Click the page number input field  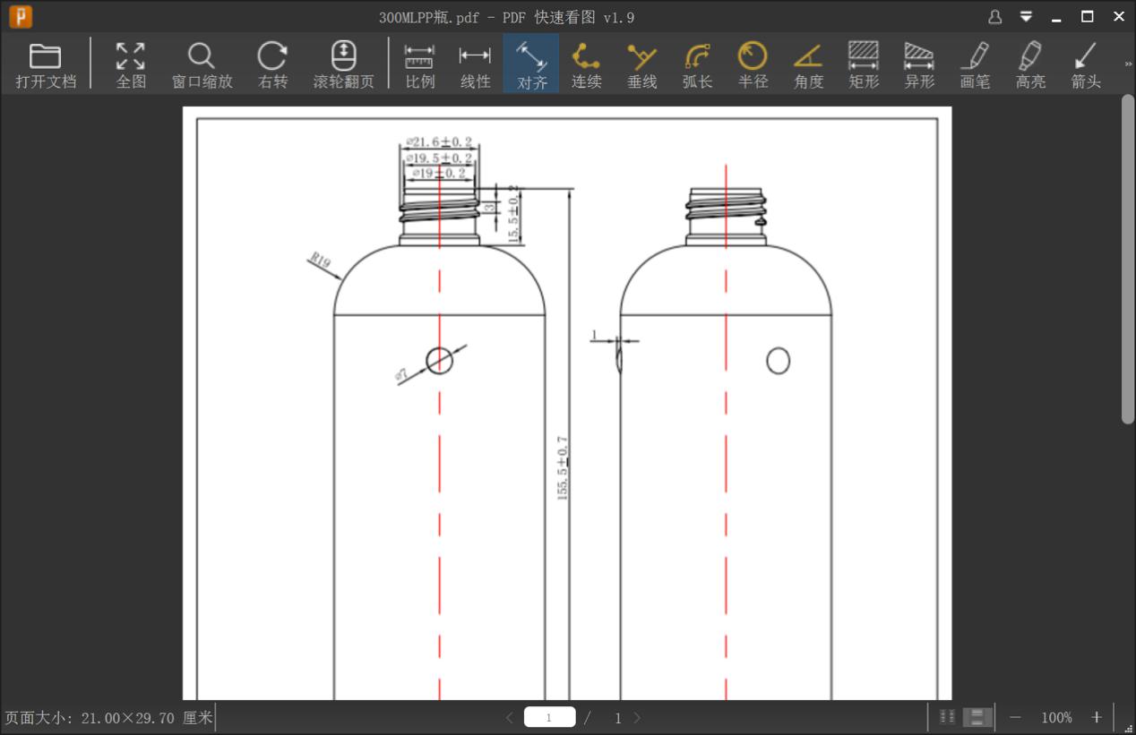(x=549, y=716)
